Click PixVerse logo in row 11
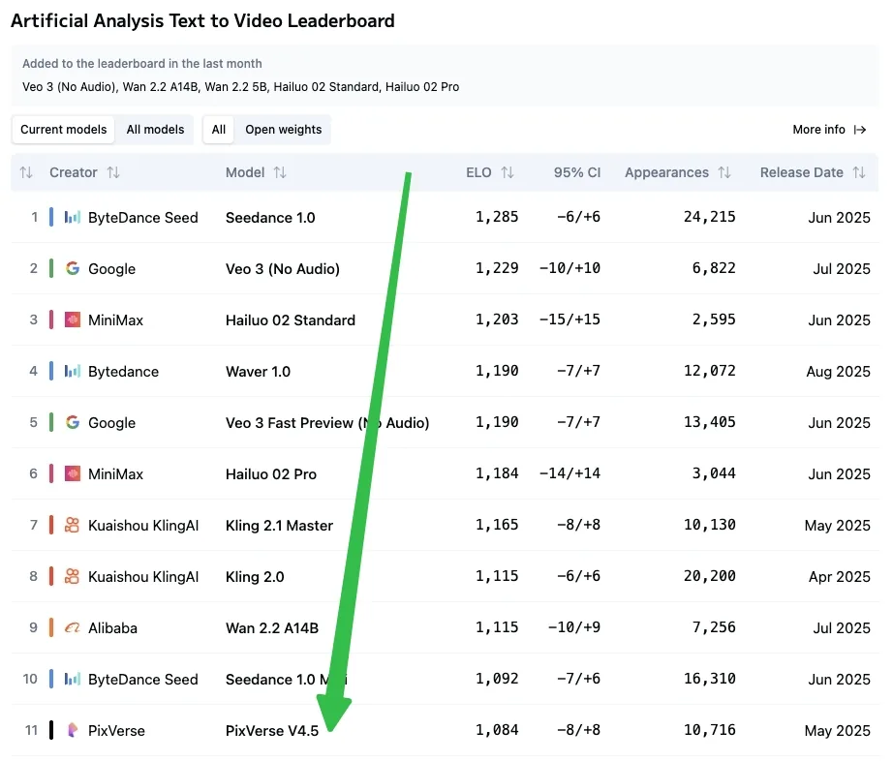Viewport: 893px width, 761px height. (x=73, y=730)
